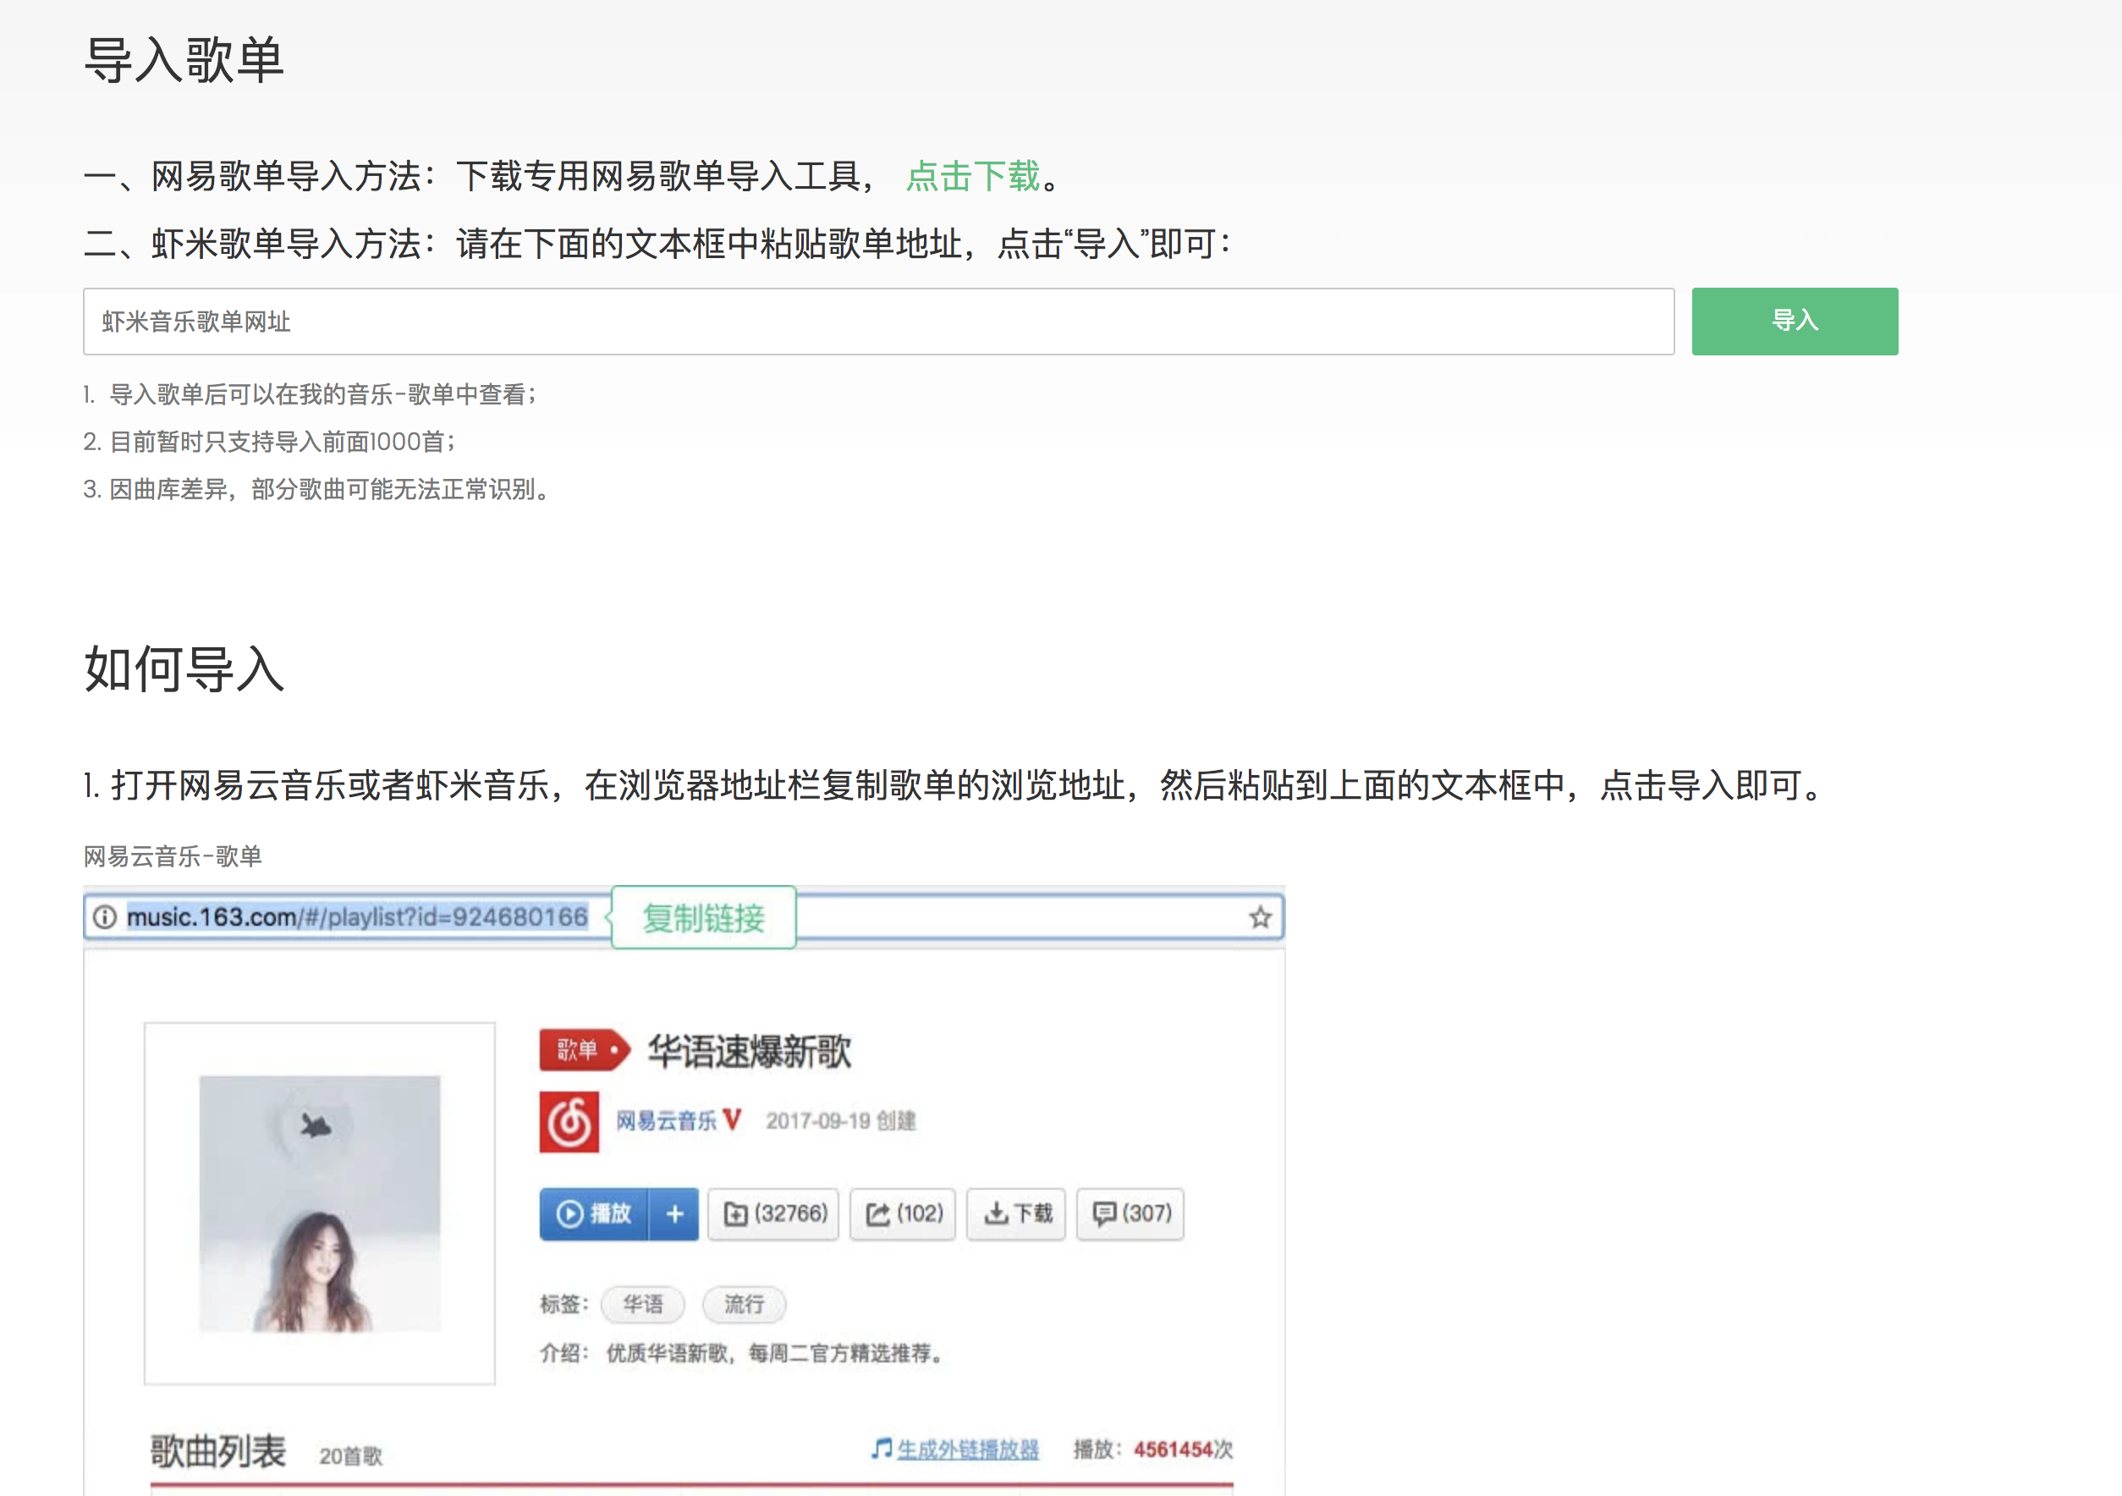The image size is (2122, 1496).
Task: Click the 复制链接 tooltip label
Action: click(x=704, y=917)
